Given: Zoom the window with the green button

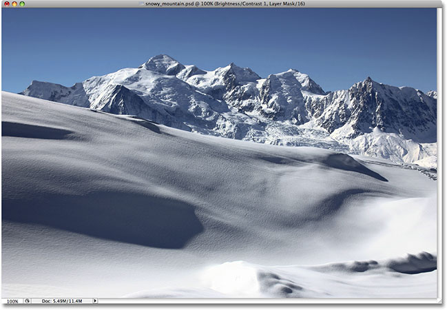Looking at the screenshot, I should pos(22,3).
